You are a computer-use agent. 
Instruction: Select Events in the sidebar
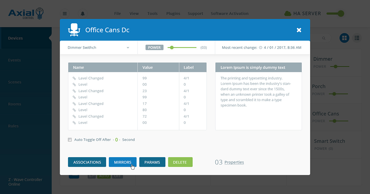(x=26, y=60)
